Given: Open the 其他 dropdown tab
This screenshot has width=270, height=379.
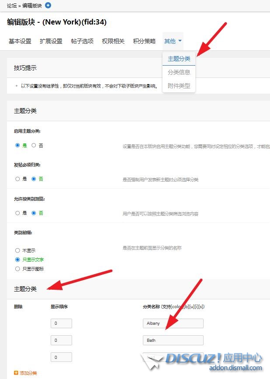Looking at the screenshot, I should 173,41.
